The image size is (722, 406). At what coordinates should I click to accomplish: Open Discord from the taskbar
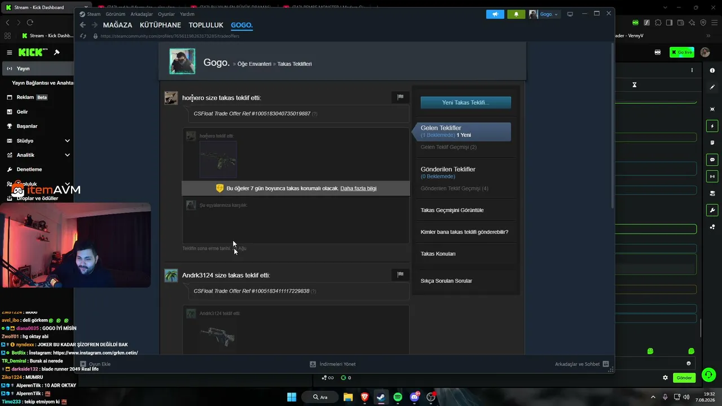click(415, 397)
